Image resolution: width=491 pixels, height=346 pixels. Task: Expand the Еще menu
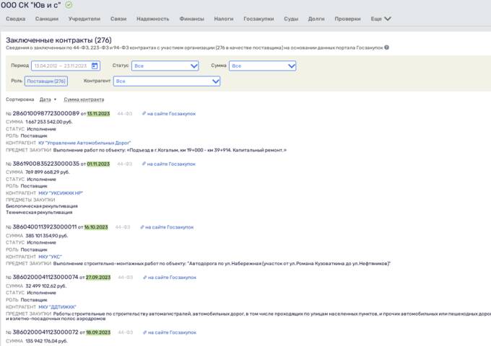click(x=381, y=19)
